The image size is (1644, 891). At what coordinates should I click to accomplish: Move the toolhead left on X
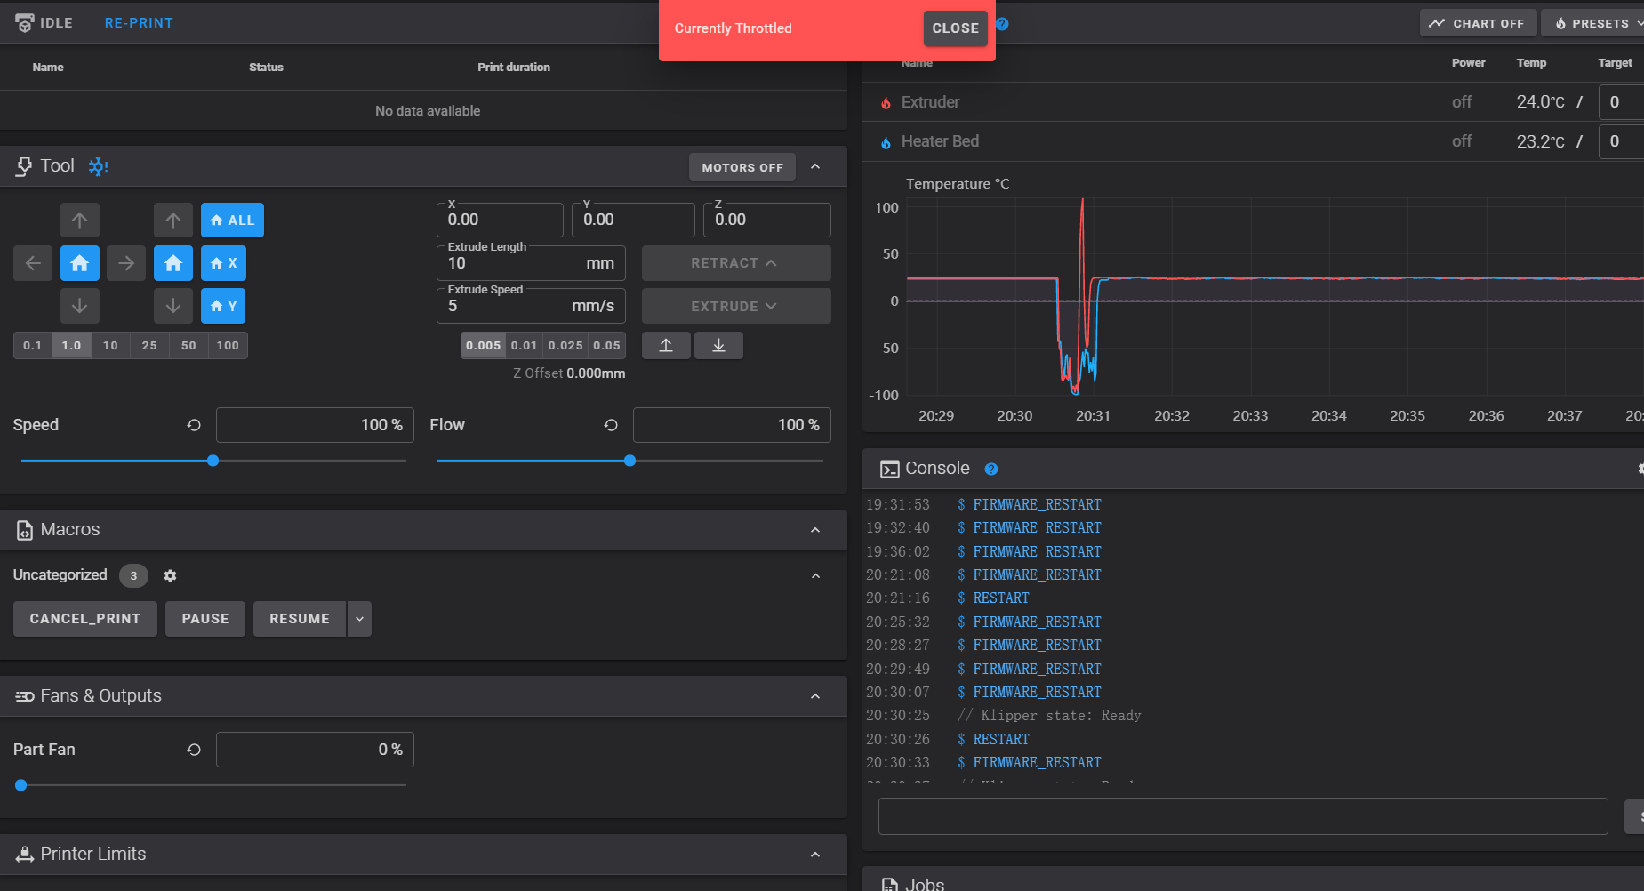[33, 263]
